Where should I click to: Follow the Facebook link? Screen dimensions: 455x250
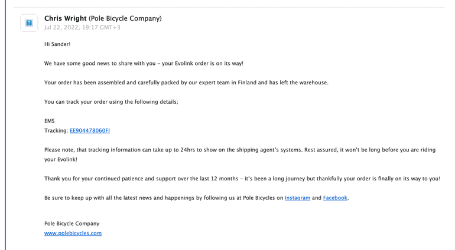tap(335, 198)
